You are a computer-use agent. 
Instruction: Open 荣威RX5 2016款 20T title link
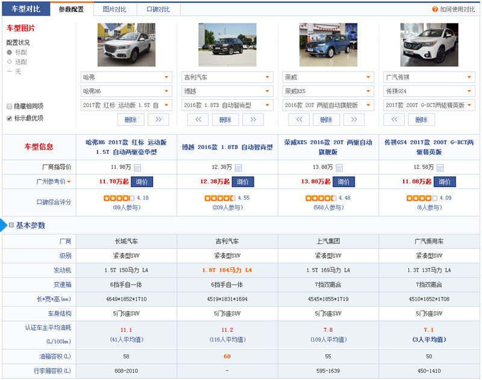click(x=328, y=147)
